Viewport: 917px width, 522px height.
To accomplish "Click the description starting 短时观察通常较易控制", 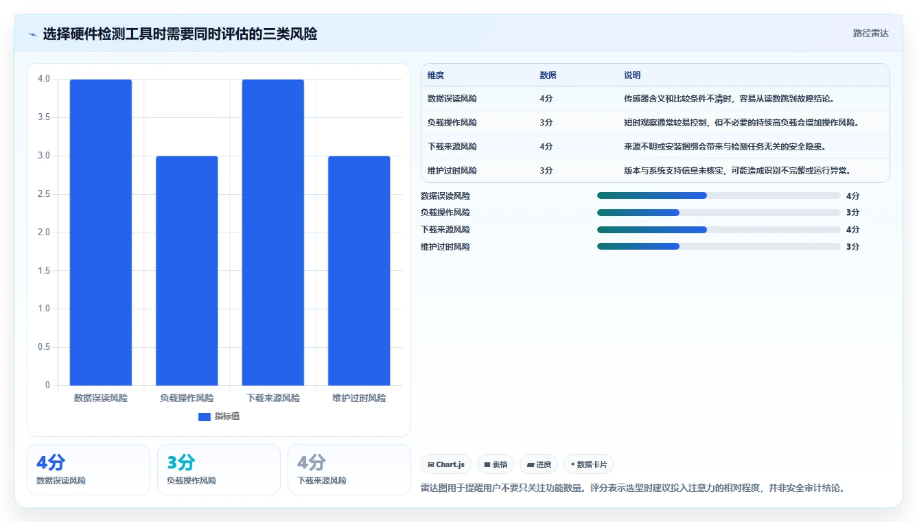I will (x=741, y=123).
